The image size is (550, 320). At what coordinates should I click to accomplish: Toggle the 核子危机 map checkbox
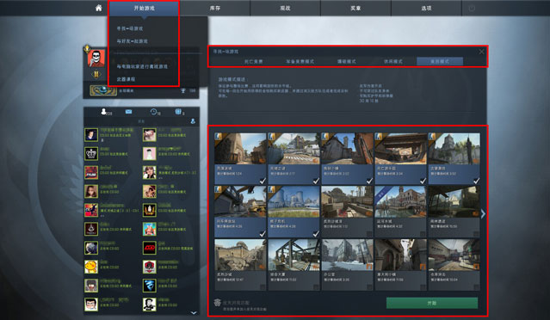(x=316, y=234)
